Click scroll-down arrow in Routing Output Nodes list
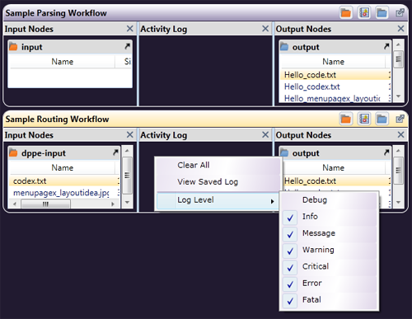The image size is (412, 319). (x=398, y=202)
